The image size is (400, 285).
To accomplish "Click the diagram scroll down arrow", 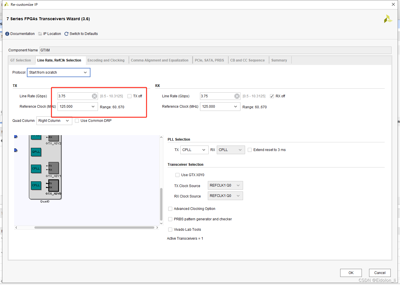I will [161, 223].
